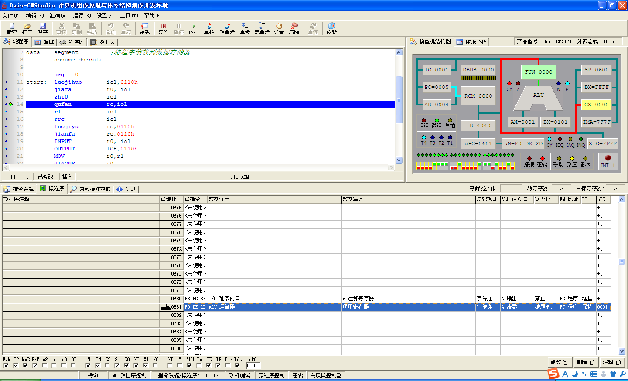Click the 设置 (Settings) hand icon
Viewport: 628px width, 381px height.
pos(279,29)
